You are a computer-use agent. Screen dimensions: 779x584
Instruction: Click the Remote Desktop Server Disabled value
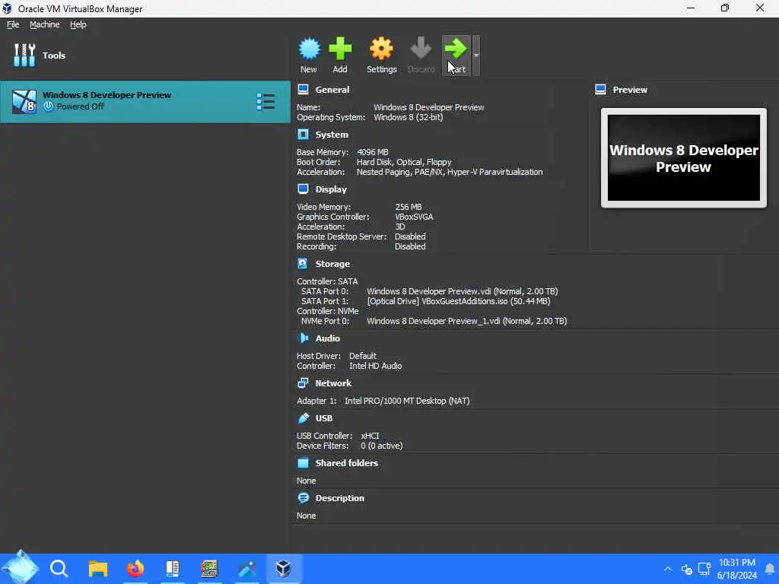(x=410, y=236)
